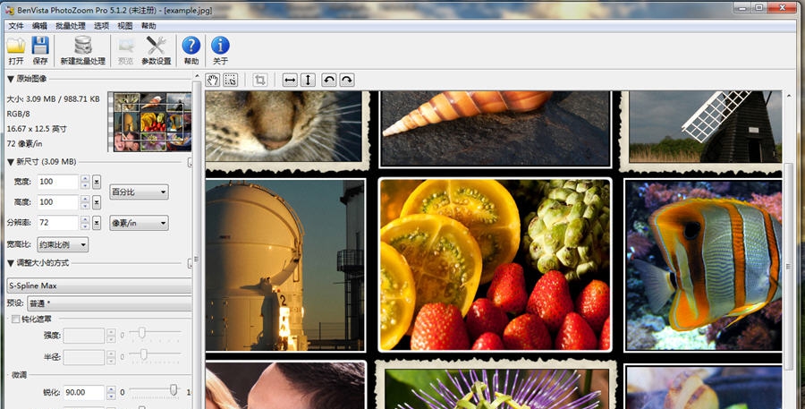The image size is (805, 409).
Task: Click the 宽度 stepper arrows
Action: coord(85,182)
